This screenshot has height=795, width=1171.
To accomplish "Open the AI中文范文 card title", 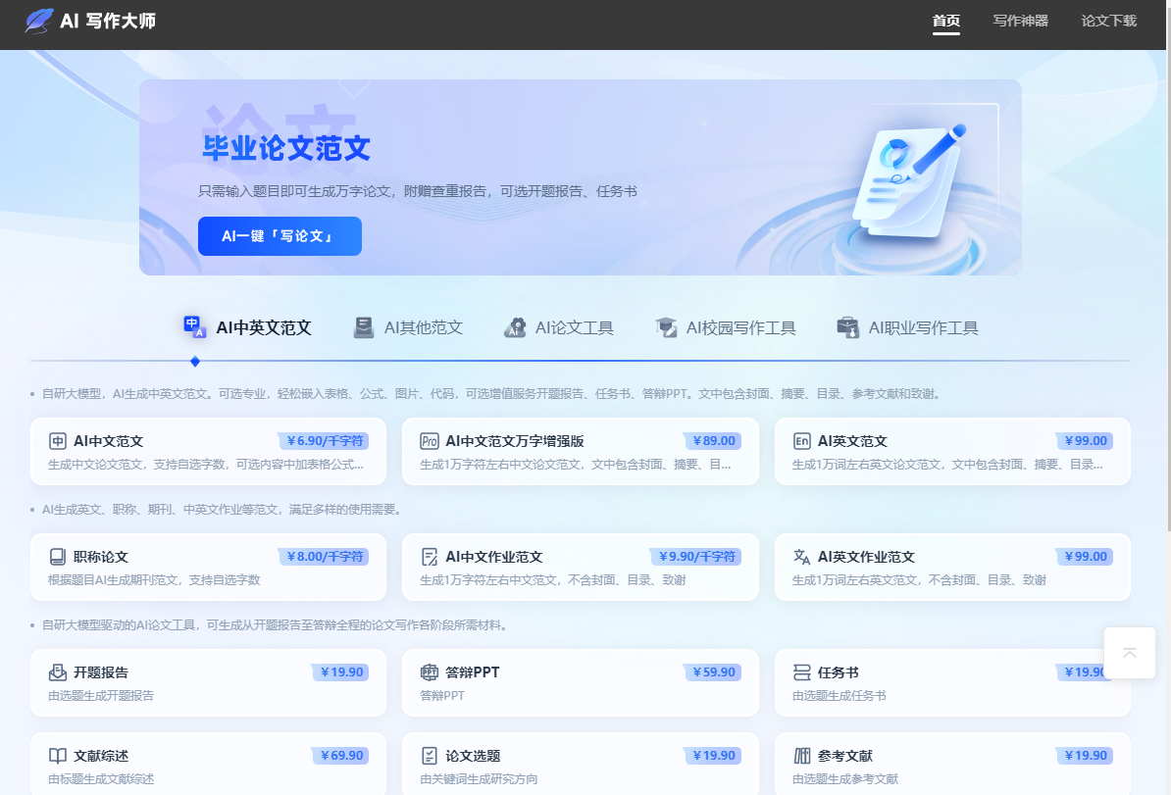I will pyautogui.click(x=108, y=441).
